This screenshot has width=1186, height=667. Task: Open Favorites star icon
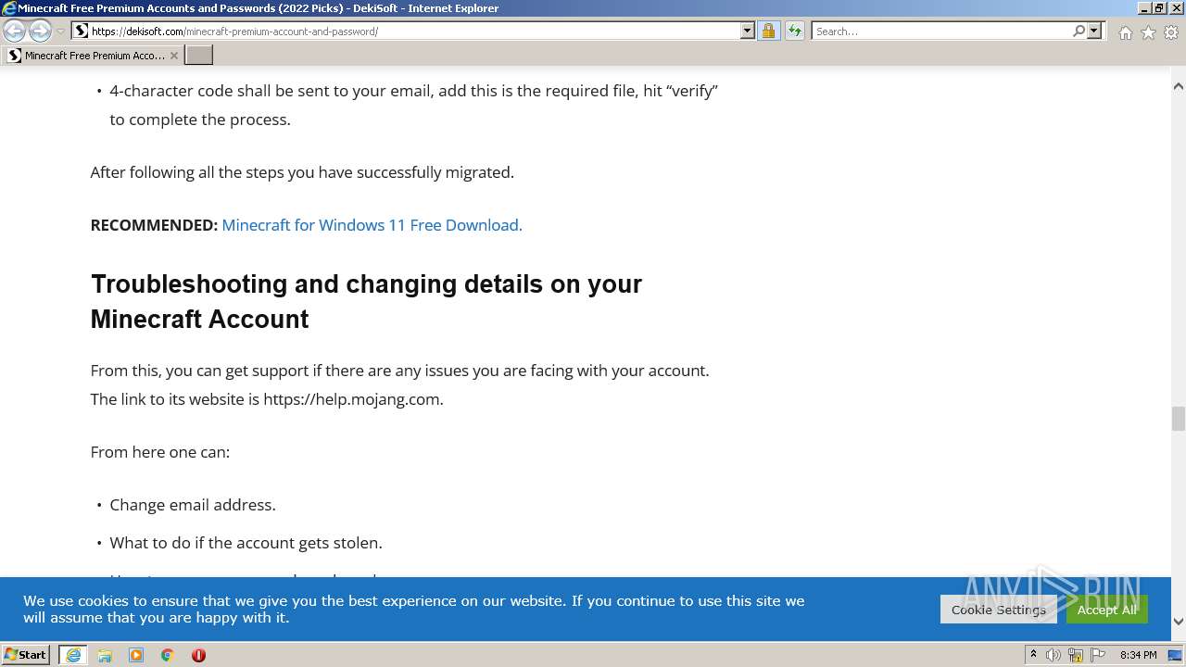pyautogui.click(x=1148, y=32)
